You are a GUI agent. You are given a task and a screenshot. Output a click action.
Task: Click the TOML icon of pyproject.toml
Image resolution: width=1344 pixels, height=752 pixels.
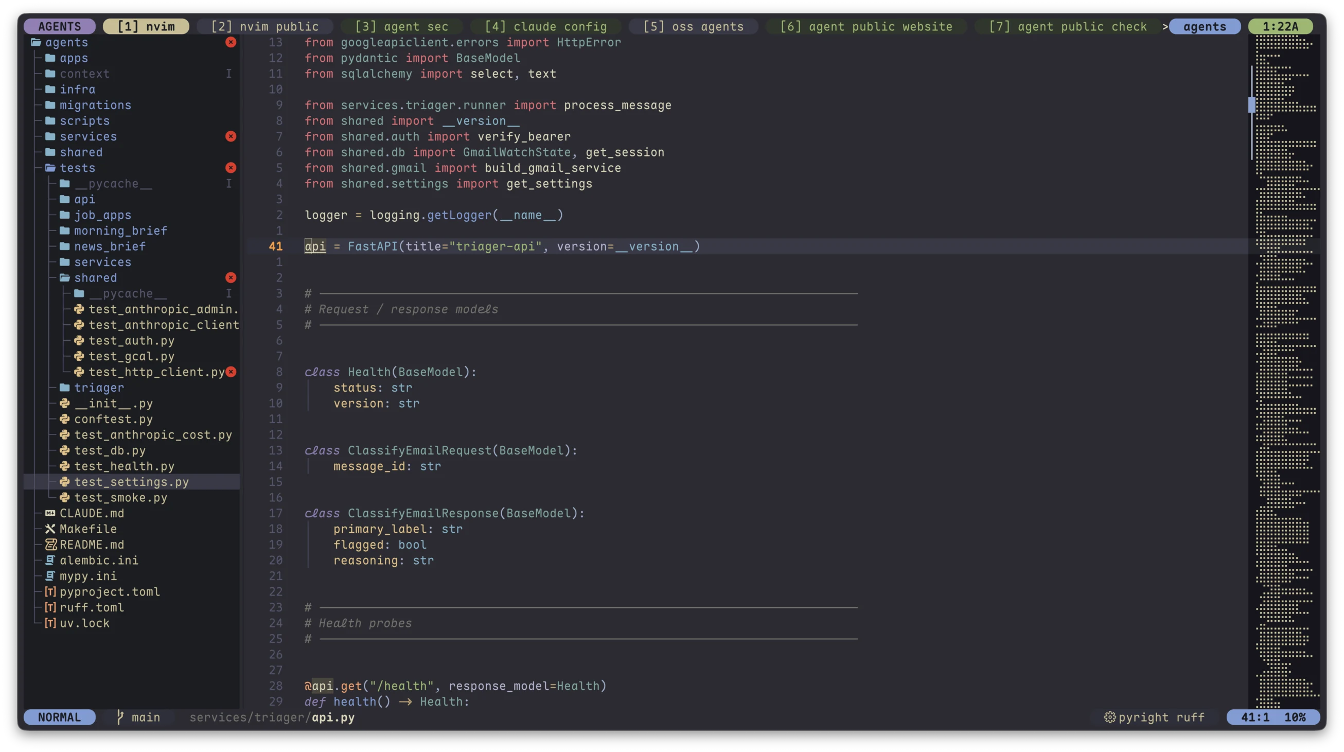[x=50, y=592]
